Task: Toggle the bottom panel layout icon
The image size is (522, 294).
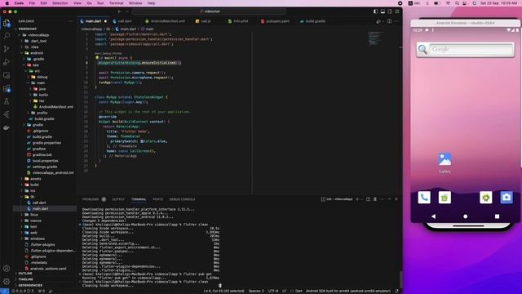Action: pos(383,11)
